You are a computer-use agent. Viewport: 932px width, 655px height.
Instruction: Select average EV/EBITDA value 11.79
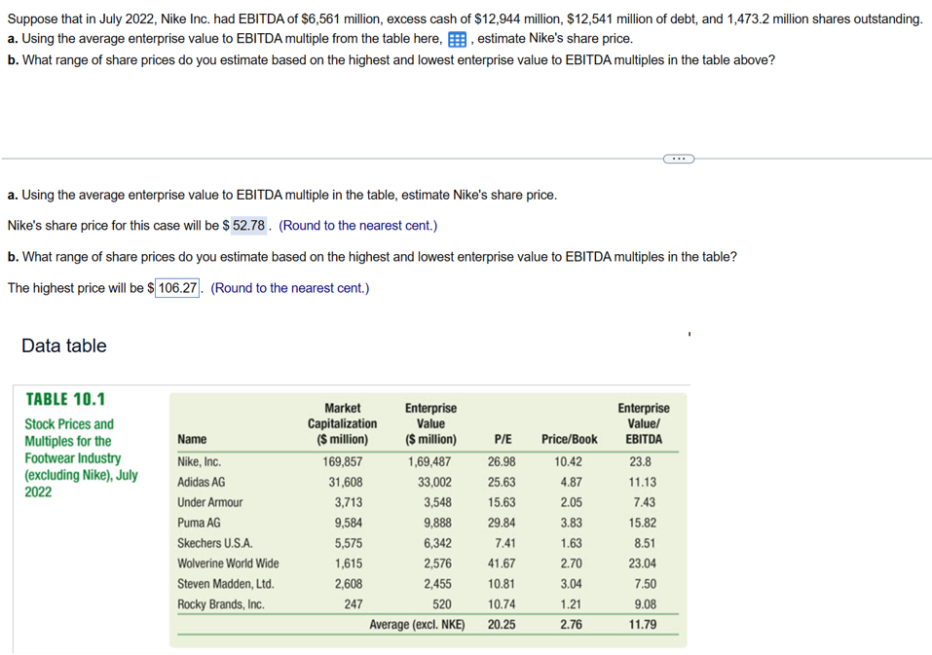643,624
